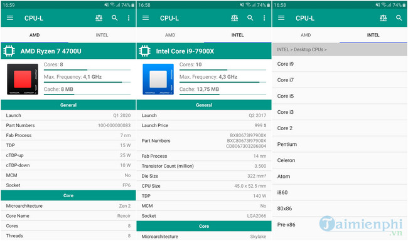The image size is (408, 241).
Task: Tap Core header on Core i9 screen
Action: tap(204, 226)
